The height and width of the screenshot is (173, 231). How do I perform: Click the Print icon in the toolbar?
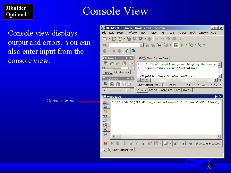pyautogui.click(x=150, y=39)
